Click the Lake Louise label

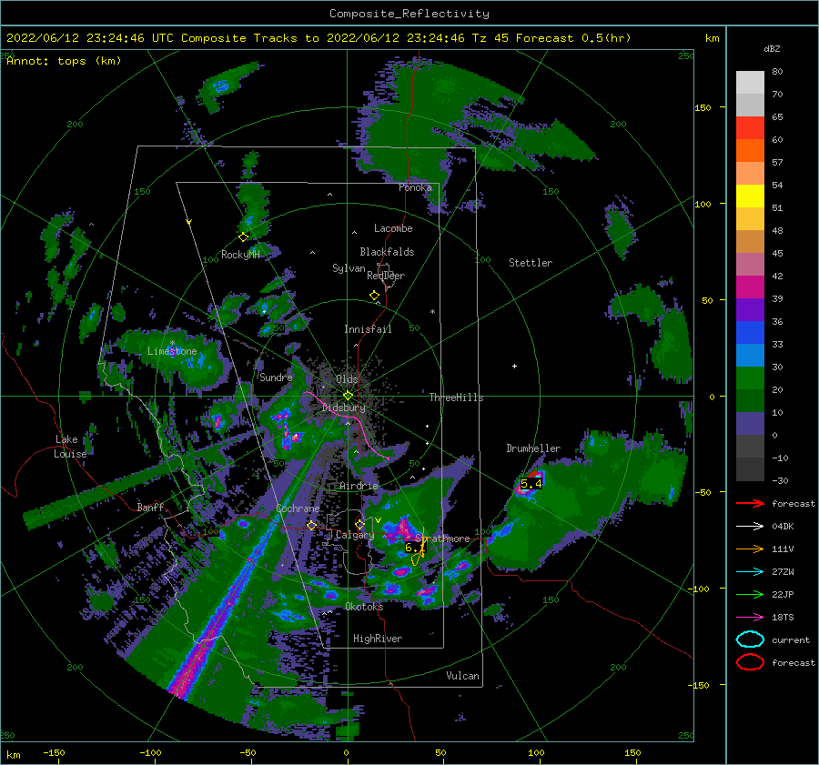pos(70,447)
